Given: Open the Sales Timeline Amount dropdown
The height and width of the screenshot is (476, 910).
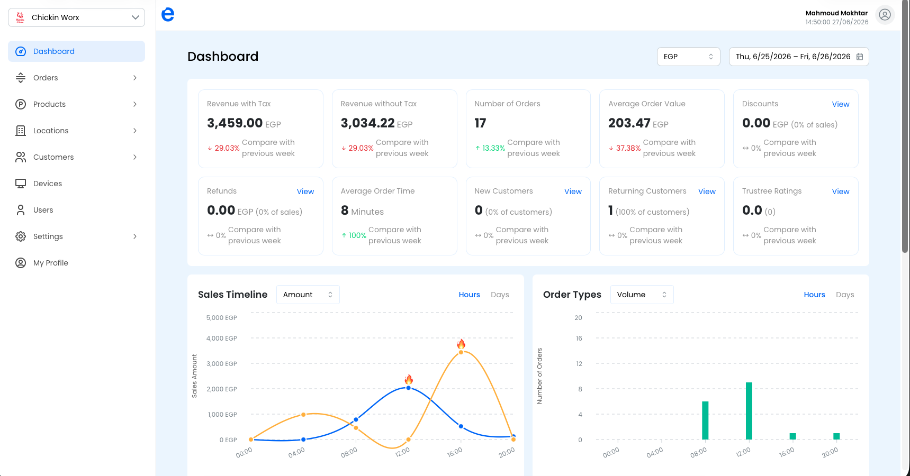Looking at the screenshot, I should pos(308,295).
